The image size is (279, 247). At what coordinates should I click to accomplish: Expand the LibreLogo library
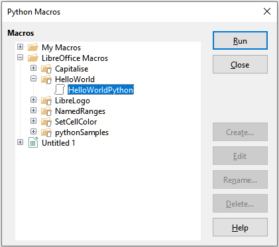coord(33,100)
